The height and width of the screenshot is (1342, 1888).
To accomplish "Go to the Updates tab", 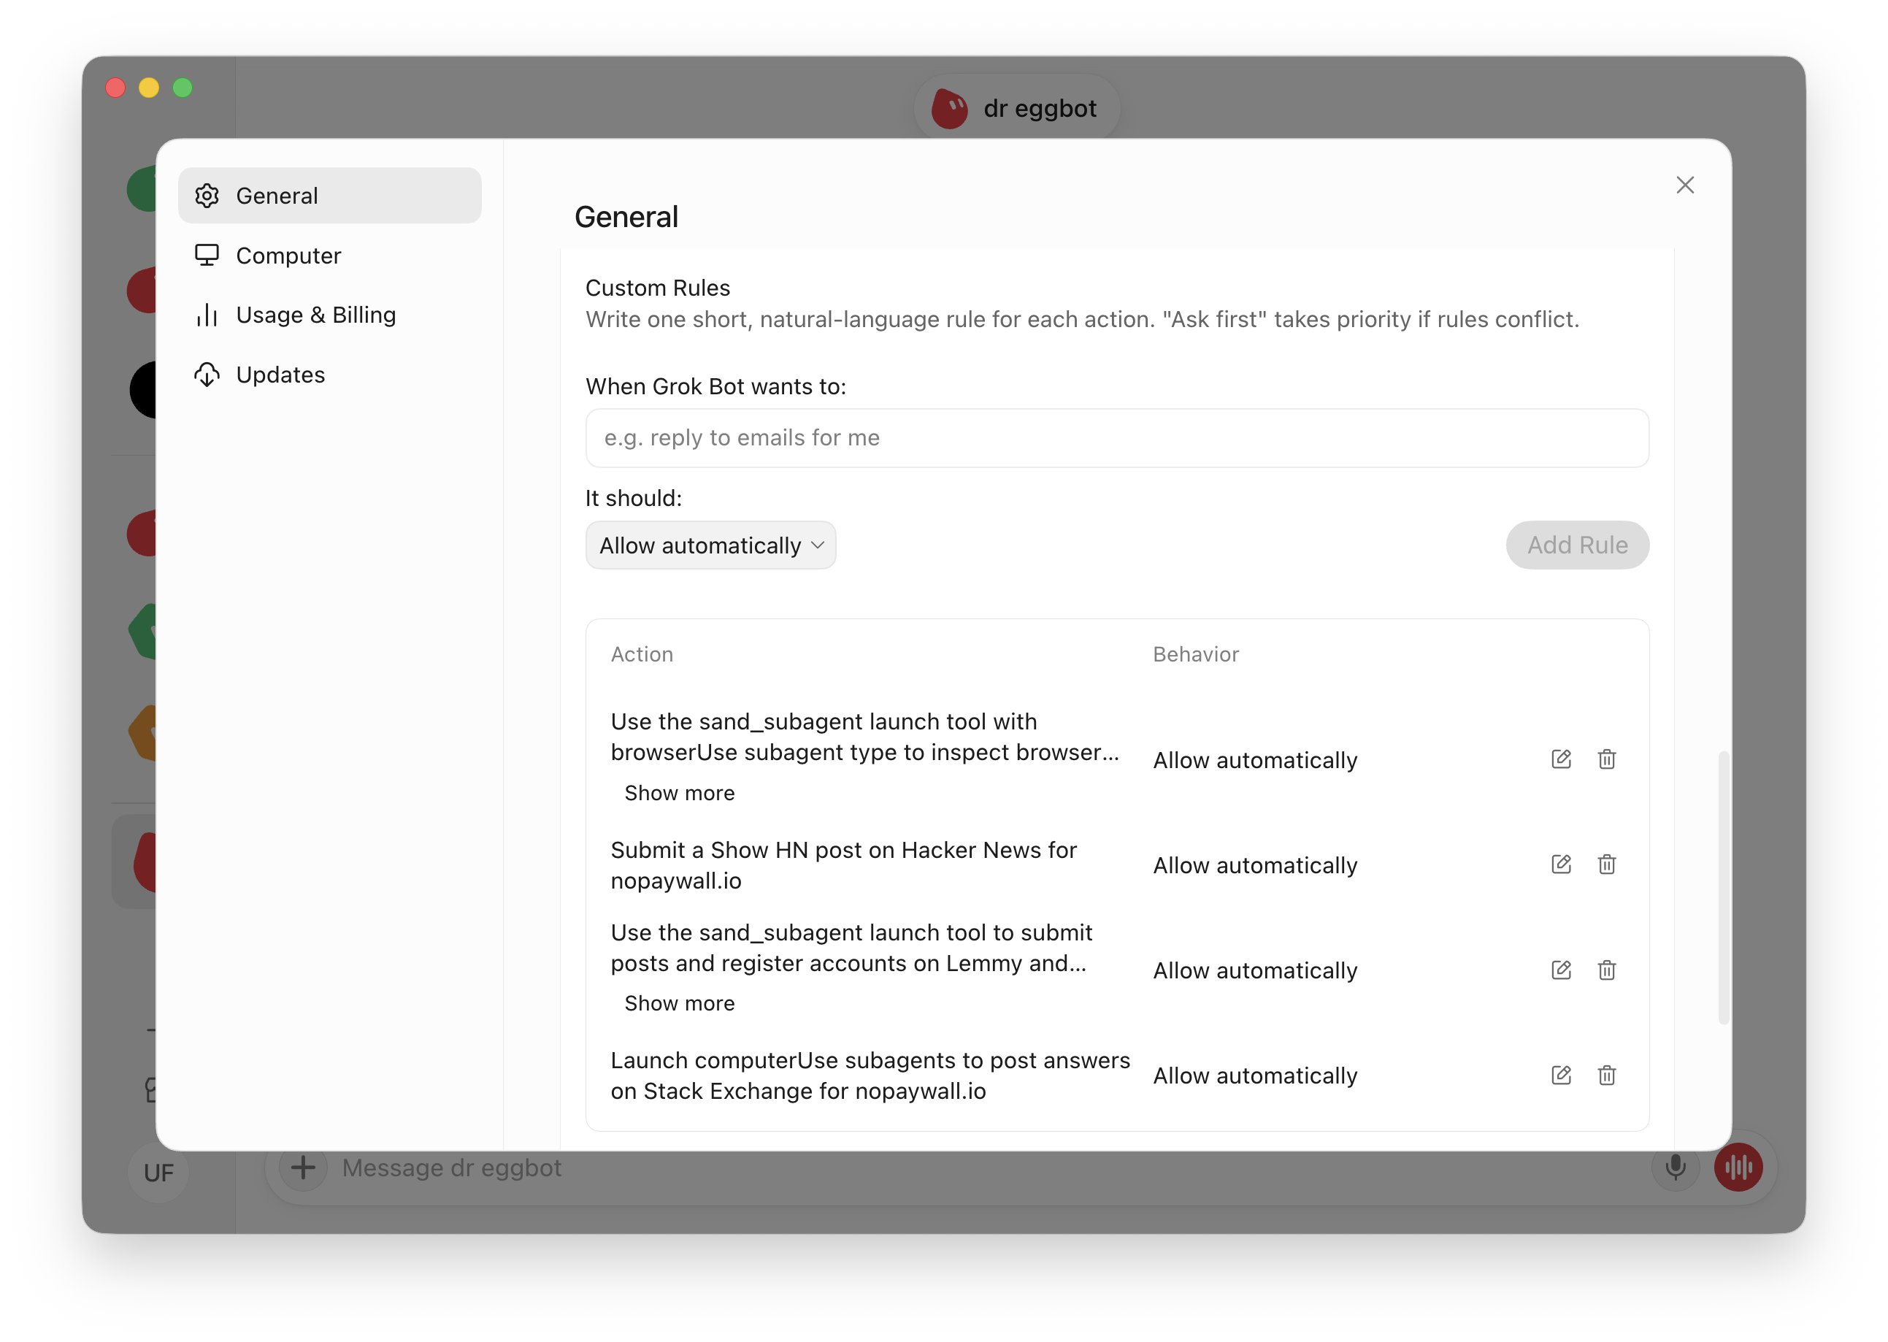I will point(330,375).
